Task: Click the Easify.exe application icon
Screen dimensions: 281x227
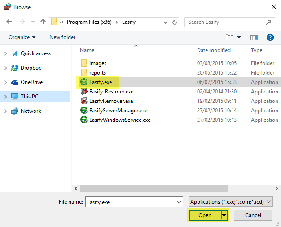Action: point(83,82)
